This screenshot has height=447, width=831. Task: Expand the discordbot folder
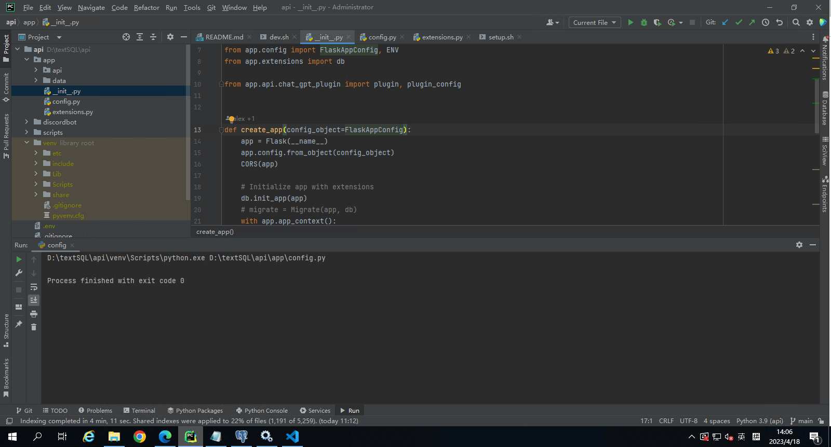point(27,122)
